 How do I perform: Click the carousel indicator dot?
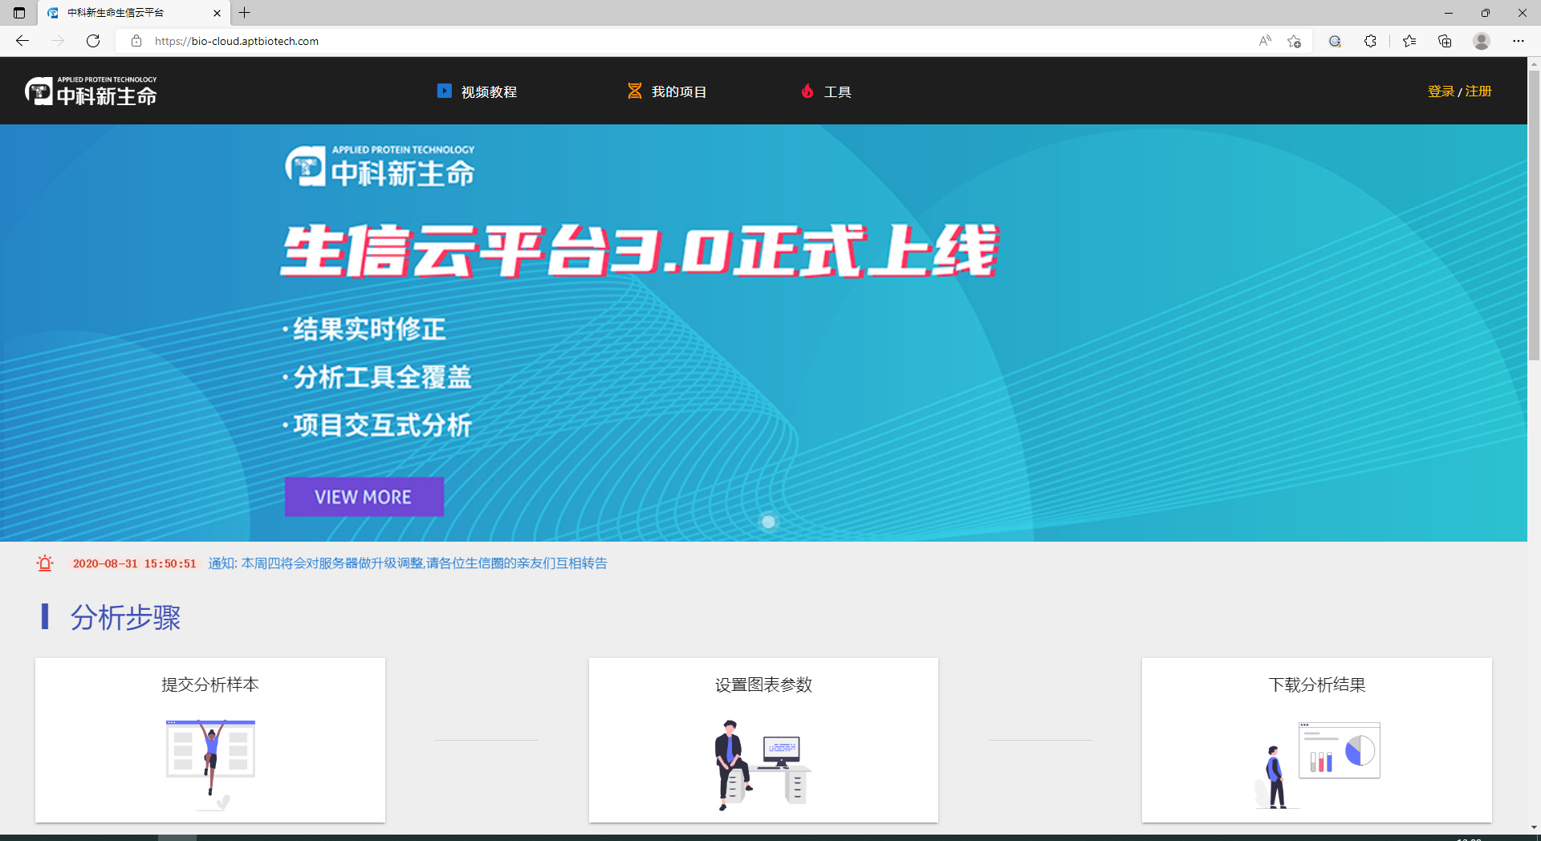tap(769, 521)
